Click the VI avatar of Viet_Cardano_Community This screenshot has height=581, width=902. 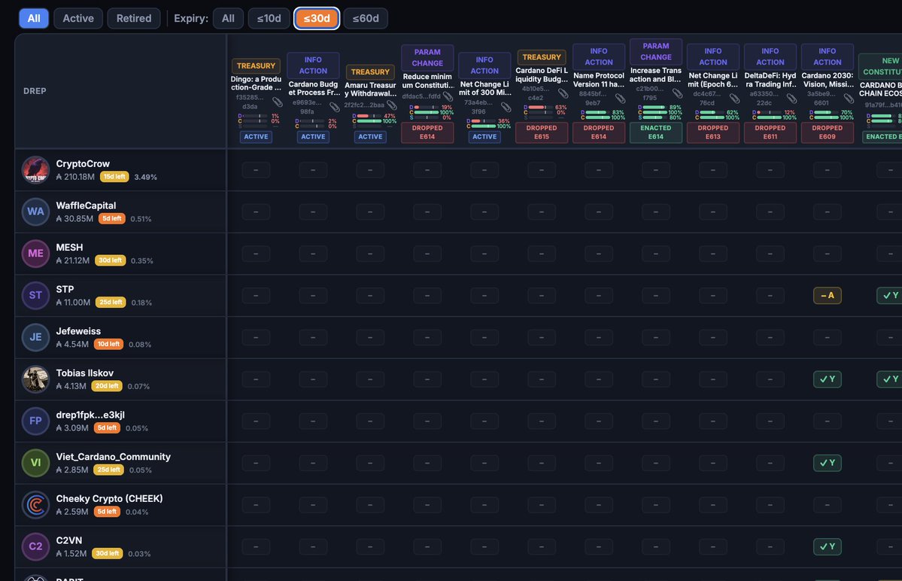pos(35,463)
